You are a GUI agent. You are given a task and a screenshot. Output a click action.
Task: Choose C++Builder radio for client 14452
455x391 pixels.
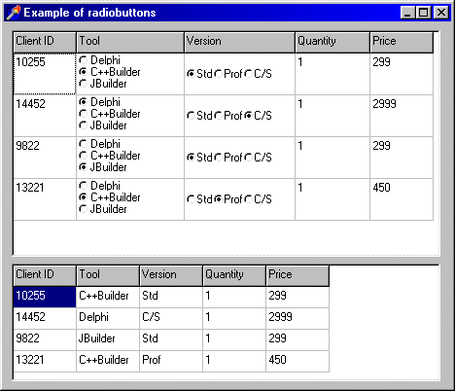84,114
